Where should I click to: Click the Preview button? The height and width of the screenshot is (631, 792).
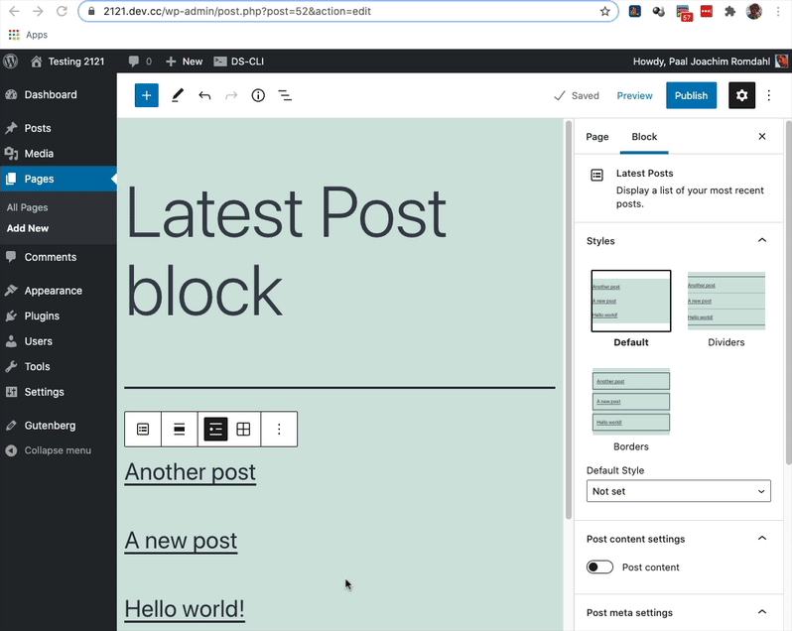(x=634, y=95)
